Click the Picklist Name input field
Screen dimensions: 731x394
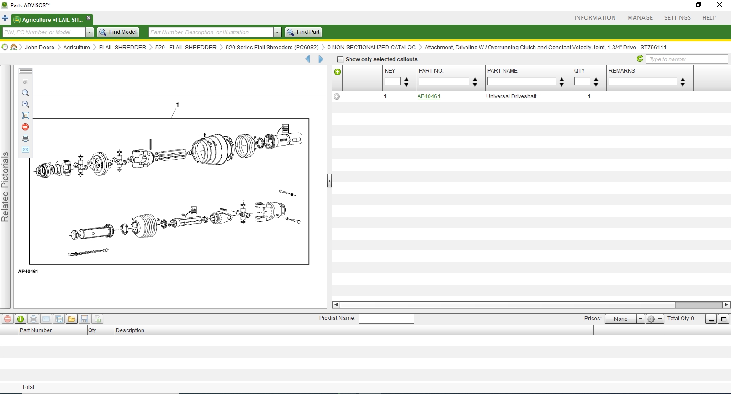387,319
